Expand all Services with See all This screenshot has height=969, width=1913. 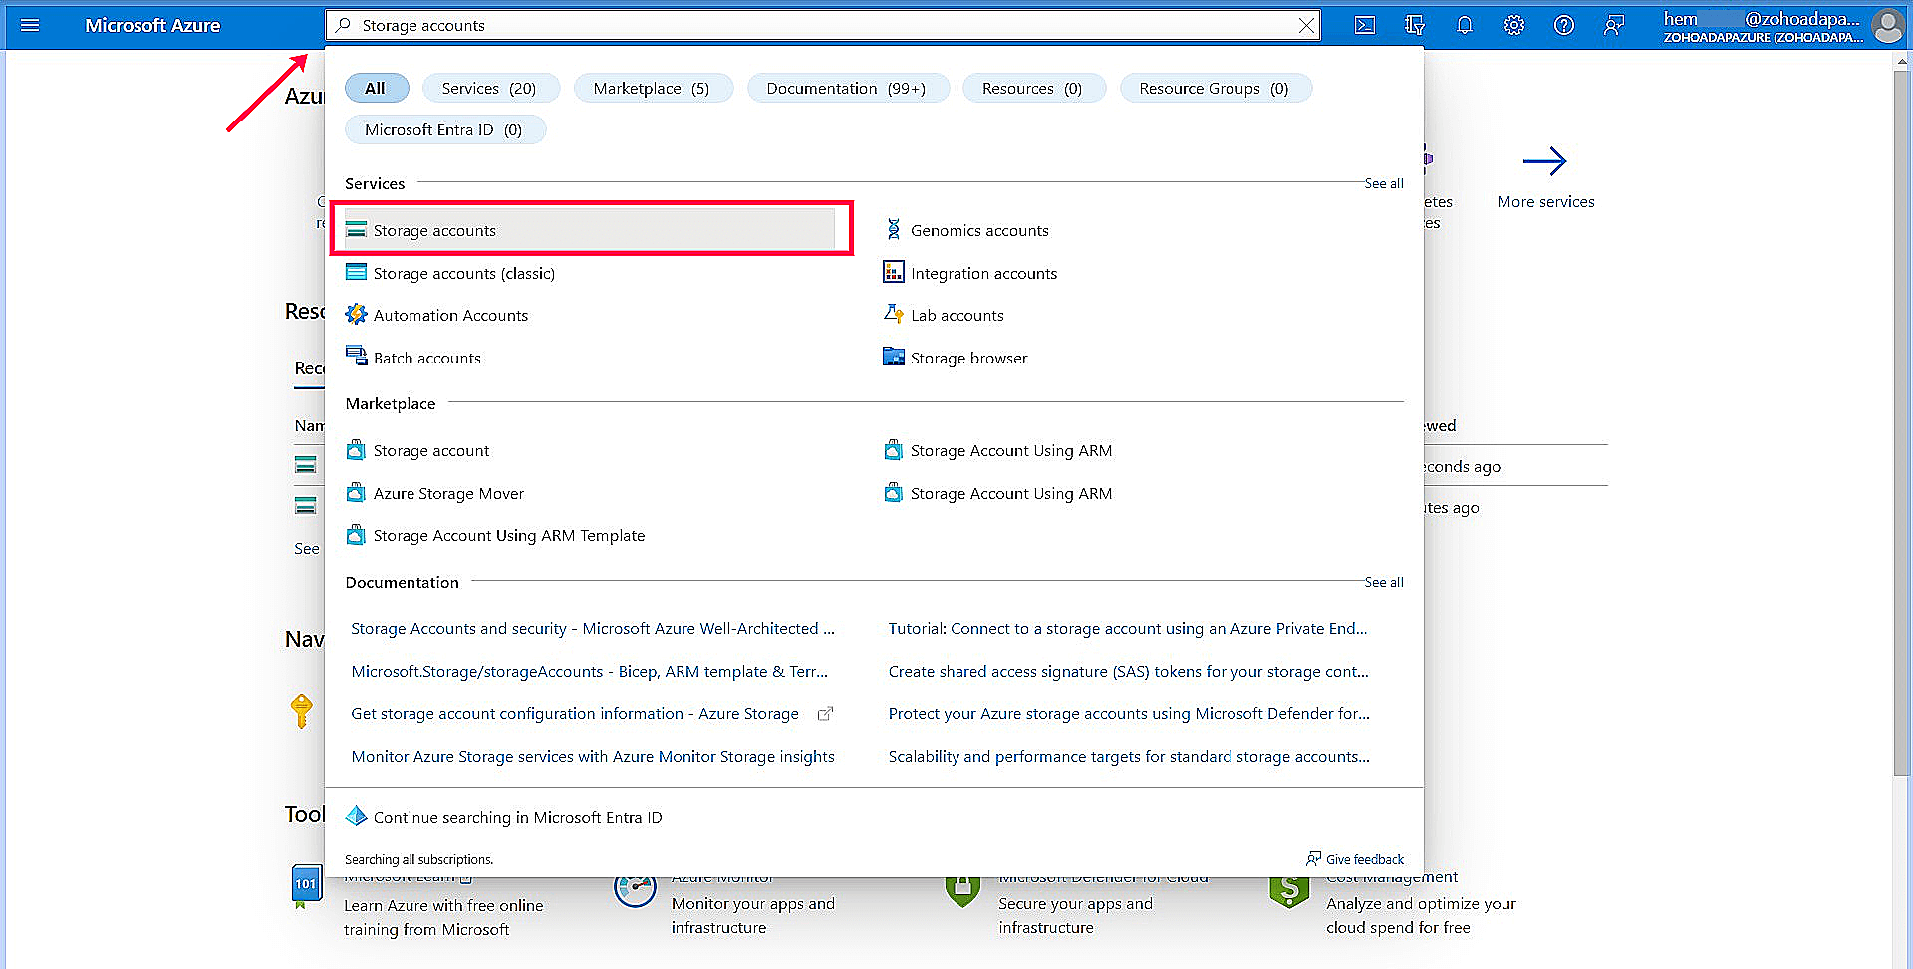point(1383,183)
